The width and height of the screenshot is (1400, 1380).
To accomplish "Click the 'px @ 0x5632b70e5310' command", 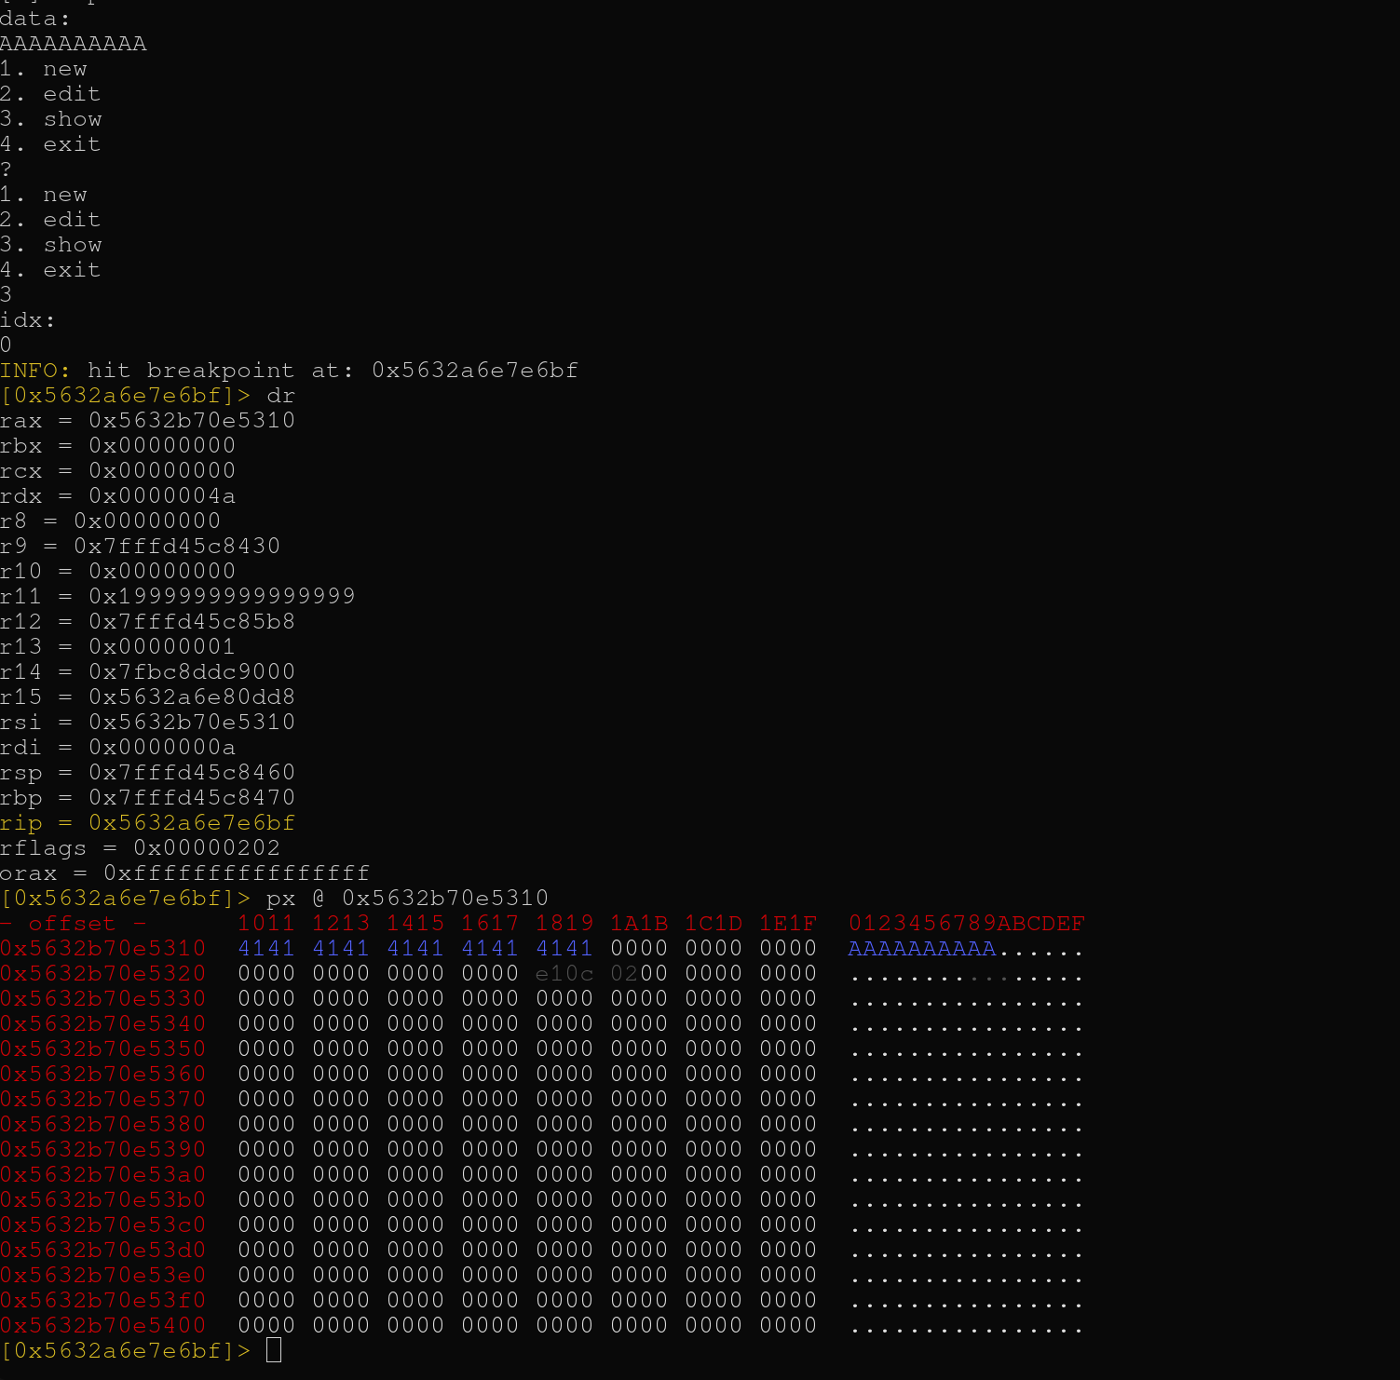I will (x=407, y=899).
